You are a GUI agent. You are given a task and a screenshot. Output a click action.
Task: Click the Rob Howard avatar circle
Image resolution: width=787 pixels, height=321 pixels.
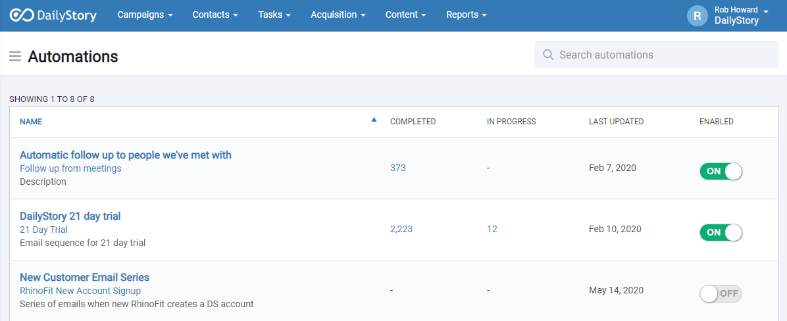(697, 16)
